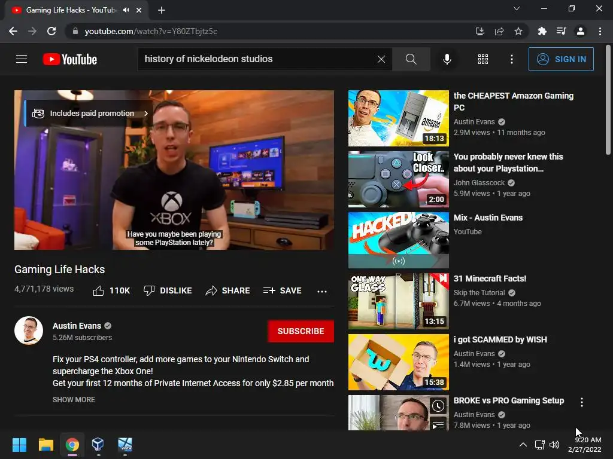Screen dimensions: 613x459
Task: Click install app icon in address bar
Action: pos(480,31)
